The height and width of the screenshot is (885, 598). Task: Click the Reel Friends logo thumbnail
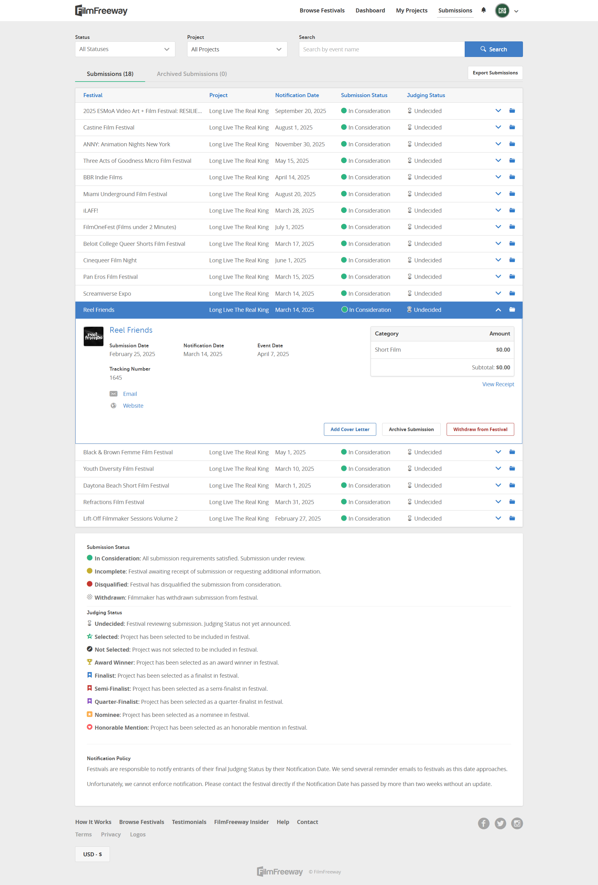pyautogui.click(x=93, y=336)
